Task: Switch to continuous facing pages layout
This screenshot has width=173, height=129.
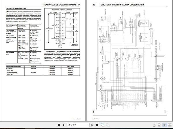Action: coord(170,125)
